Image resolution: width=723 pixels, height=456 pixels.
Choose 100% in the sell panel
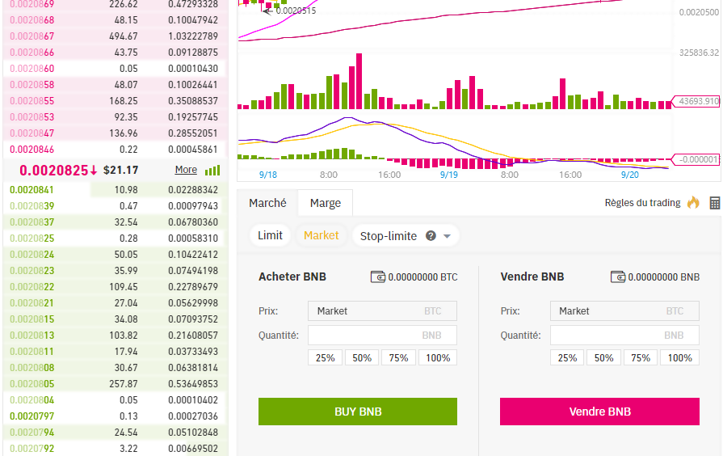[x=679, y=357]
